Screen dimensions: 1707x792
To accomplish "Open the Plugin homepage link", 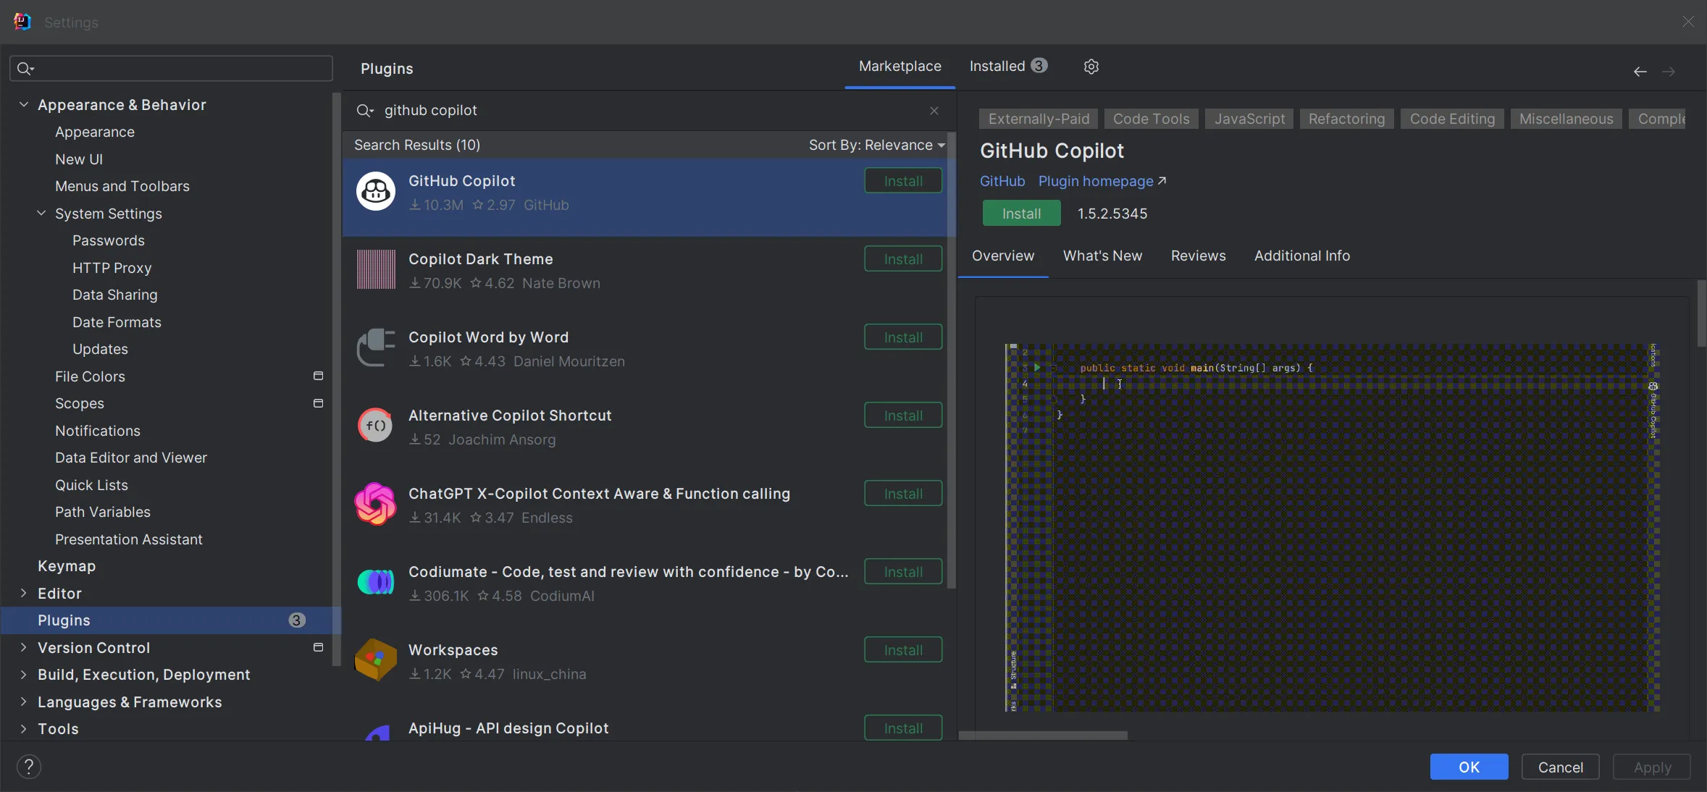I will 1102,182.
